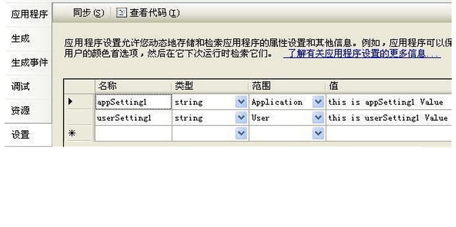Click the 类型 column header

click(210, 86)
